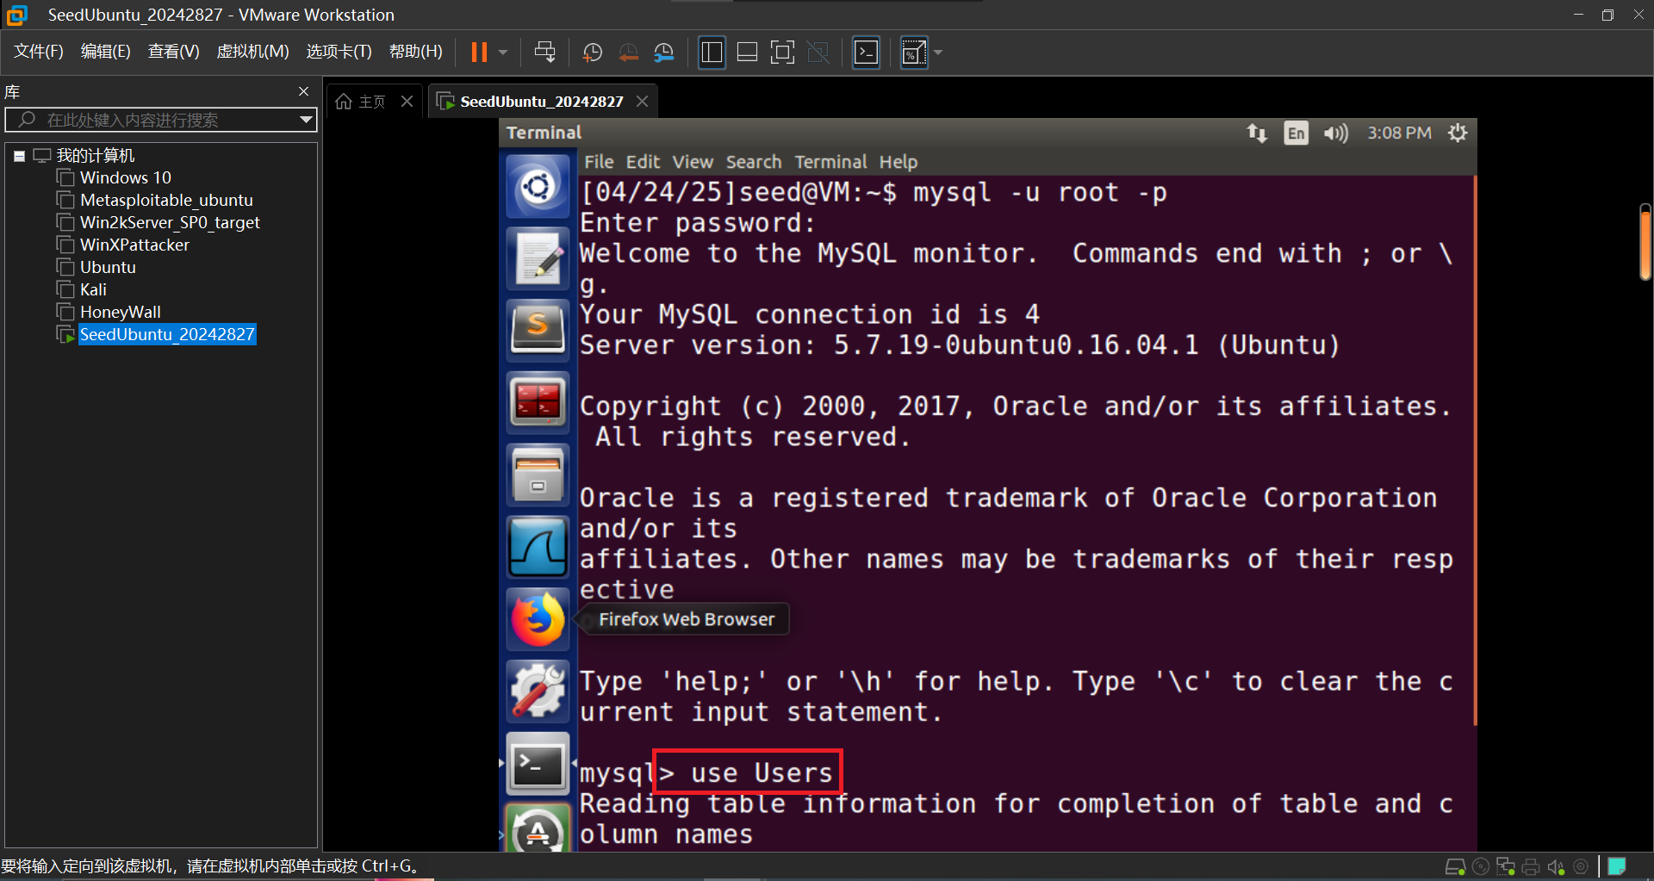The image size is (1654, 881).
Task: Switch to full screen mode
Action: (x=782, y=53)
